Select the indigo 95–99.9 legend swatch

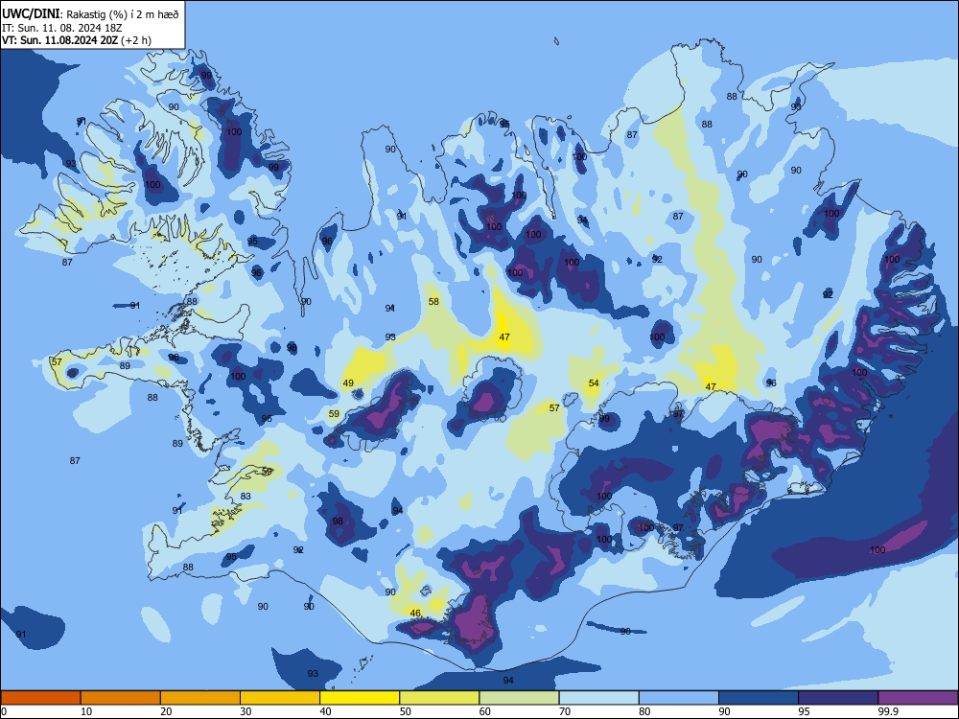click(x=838, y=698)
